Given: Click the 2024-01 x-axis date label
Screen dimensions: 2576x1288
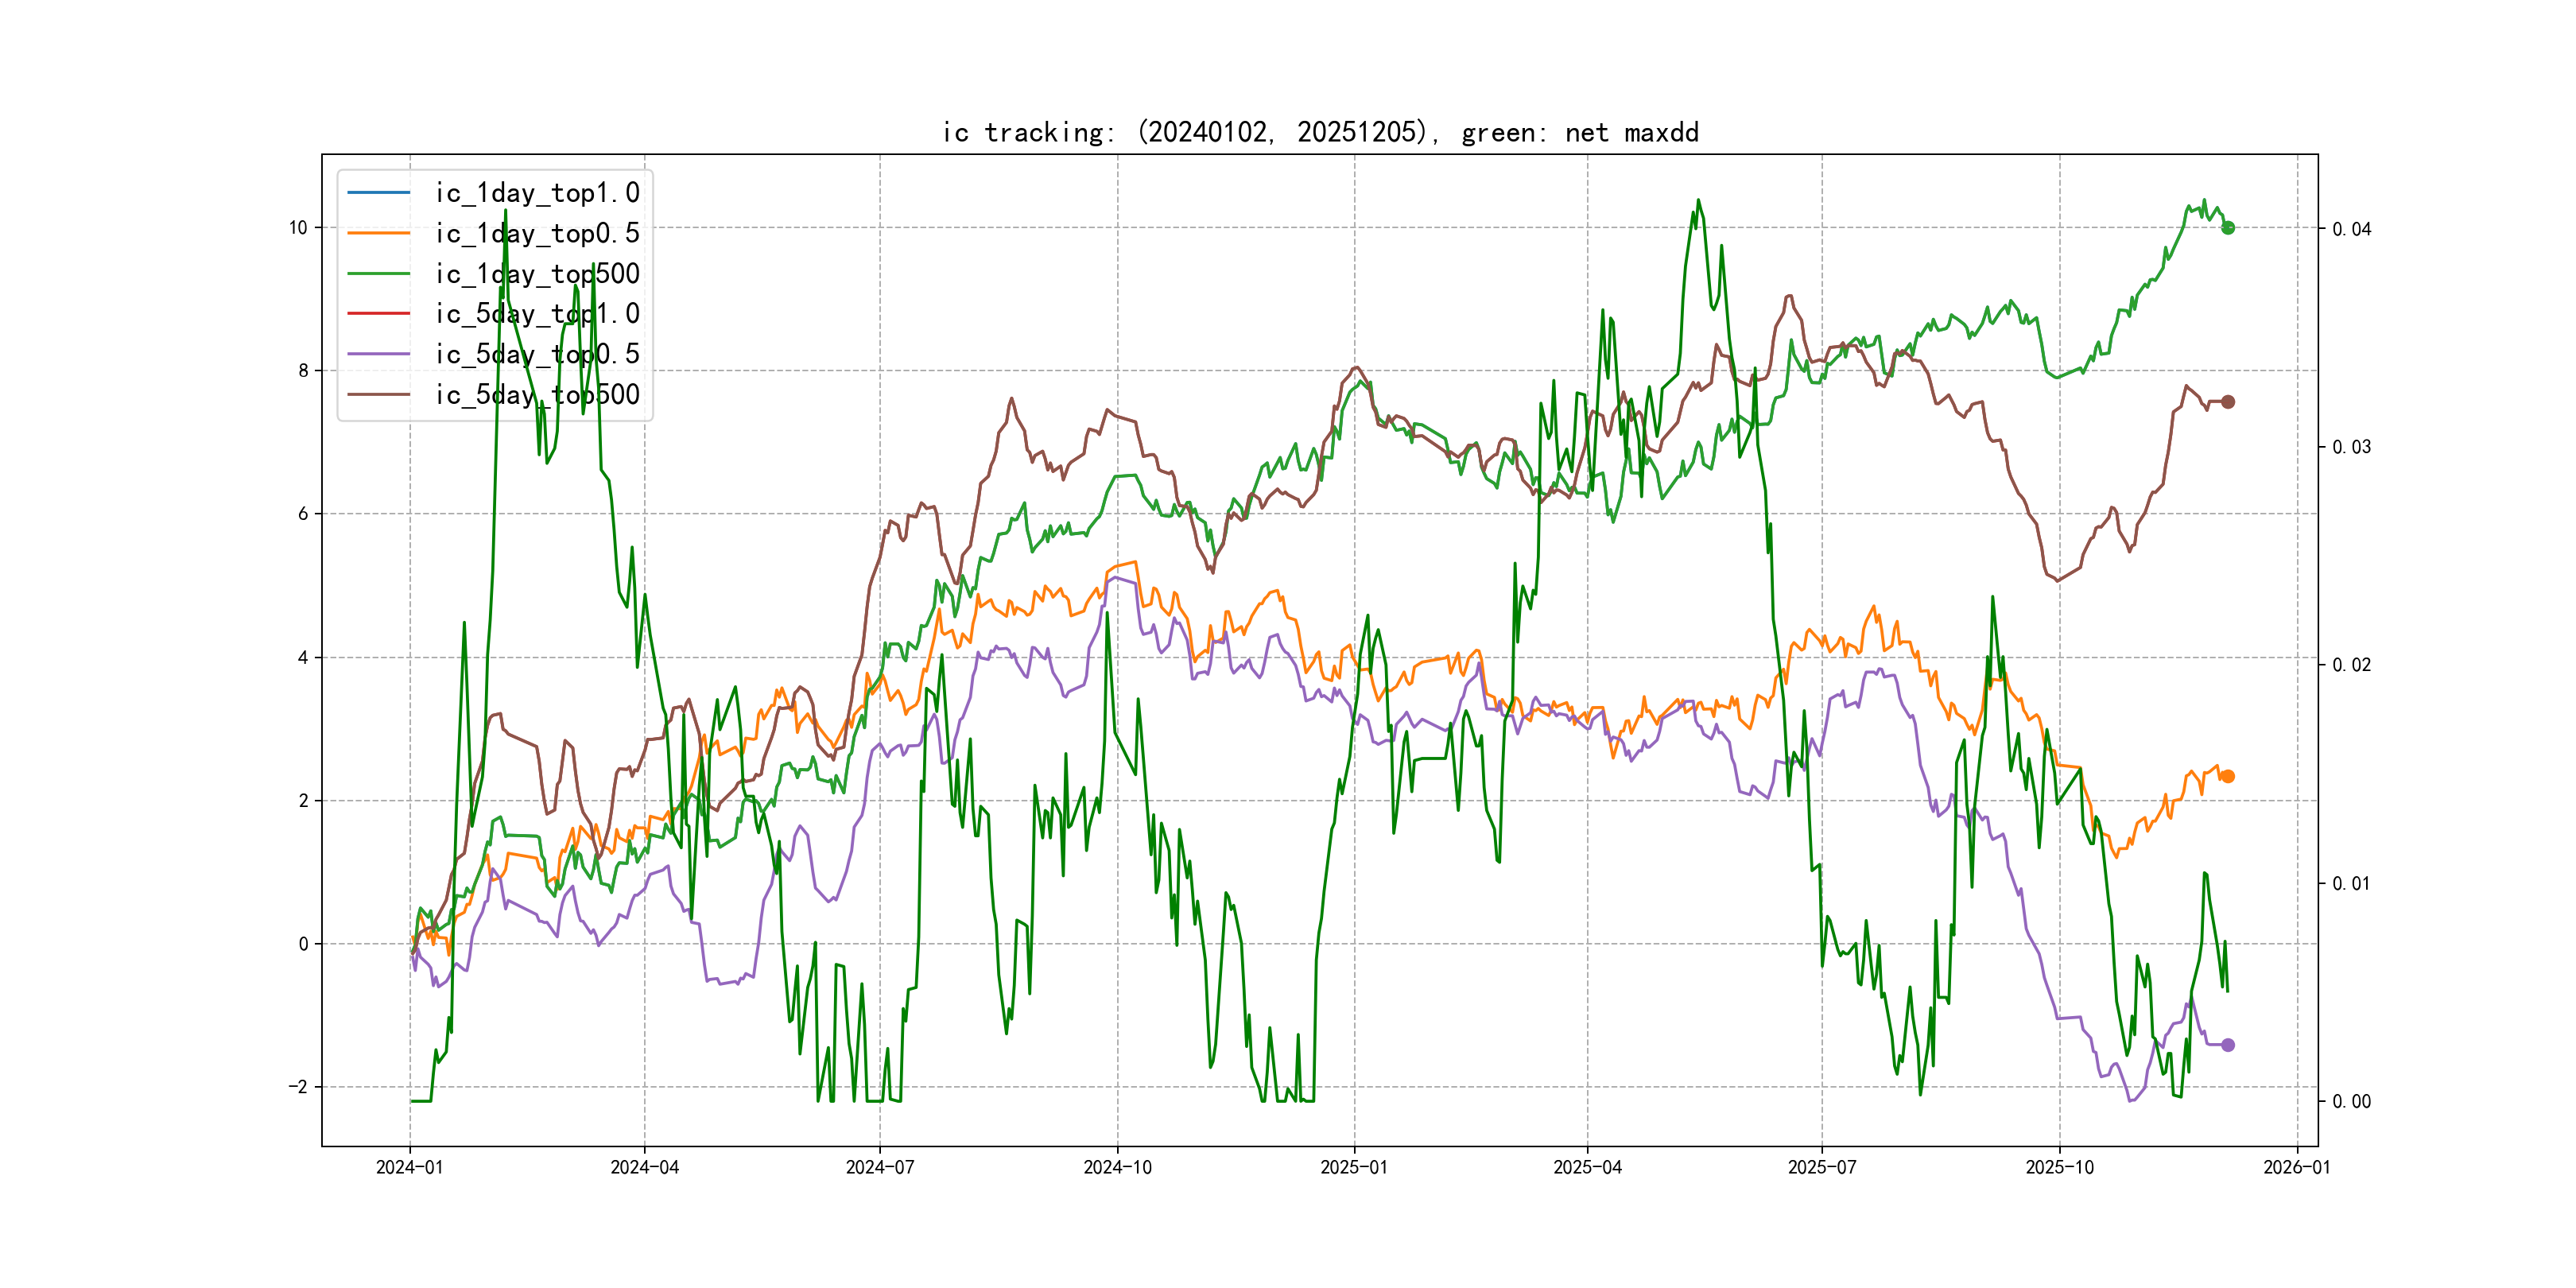Looking at the screenshot, I should tap(409, 1168).
